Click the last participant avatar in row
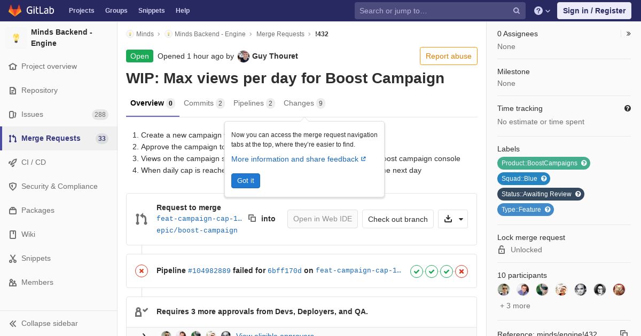641x336 pixels. click(x=619, y=290)
